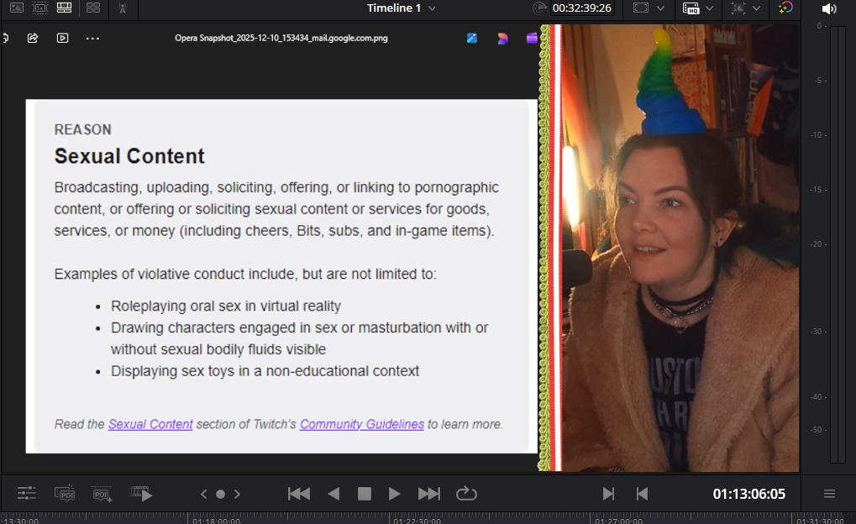The image size is (856, 524).
Task: Play the timeline in reverse
Action: tap(333, 494)
